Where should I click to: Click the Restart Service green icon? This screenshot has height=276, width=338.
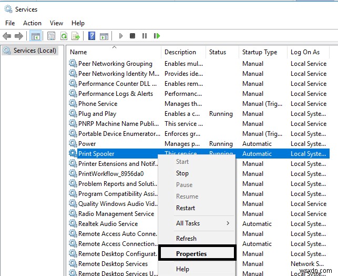point(157,36)
